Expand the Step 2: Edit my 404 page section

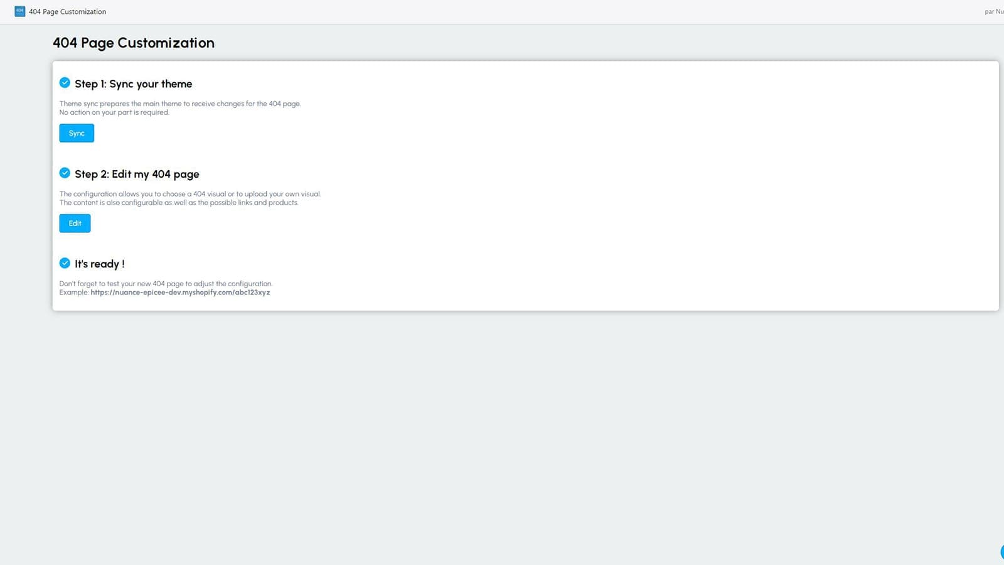pyautogui.click(x=136, y=174)
